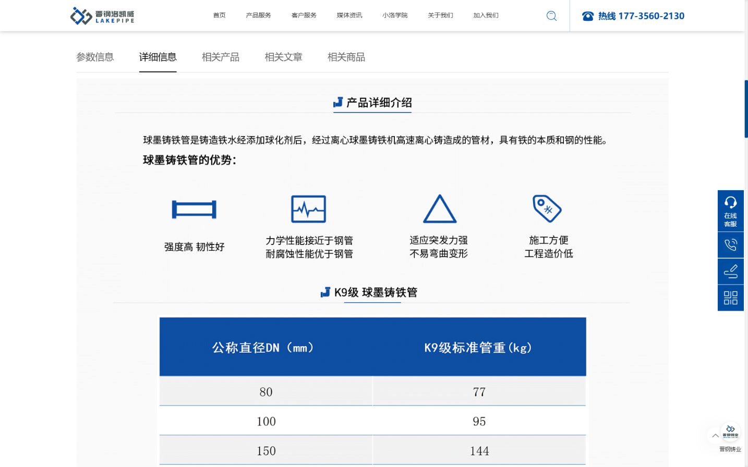
Task: Switch to the 参数信息 tab
Action: (x=95, y=57)
